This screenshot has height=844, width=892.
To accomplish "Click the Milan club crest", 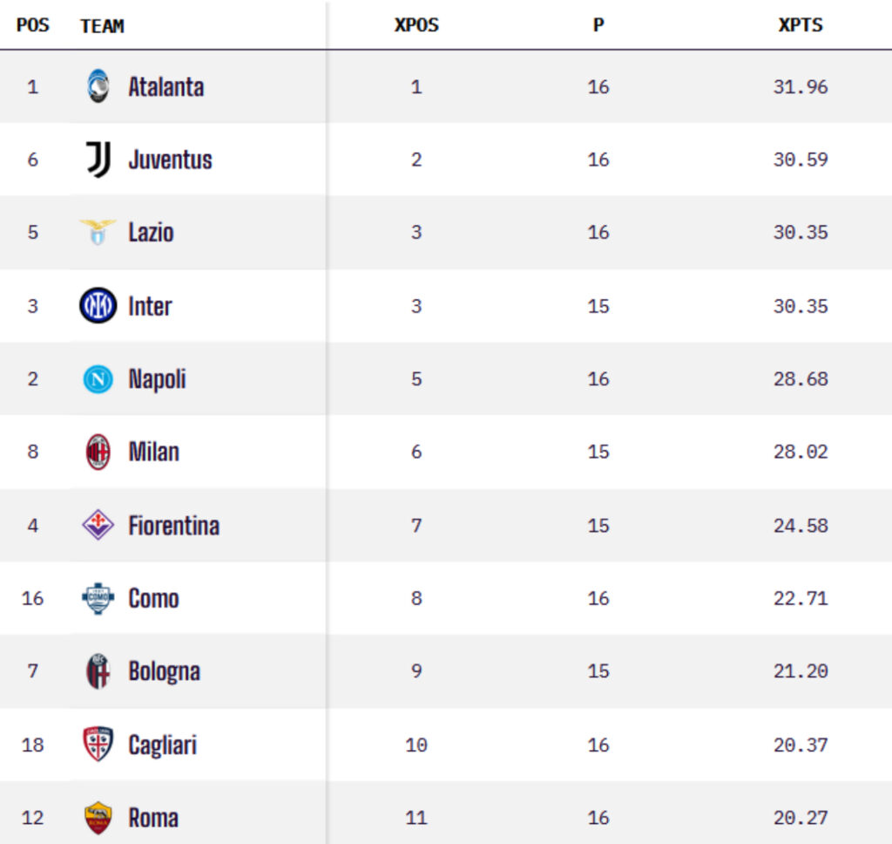I will click(x=98, y=452).
